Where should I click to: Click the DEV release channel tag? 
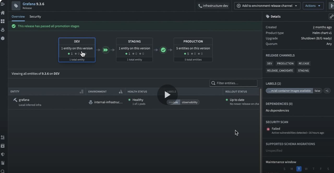tap(270, 63)
